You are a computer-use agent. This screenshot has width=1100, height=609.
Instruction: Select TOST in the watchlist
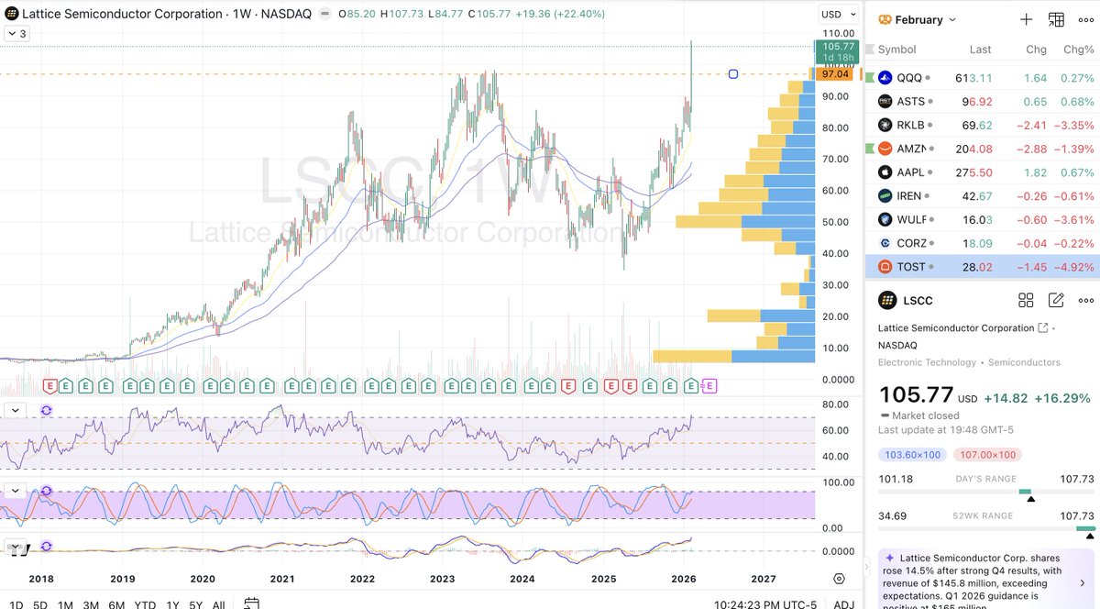912,266
